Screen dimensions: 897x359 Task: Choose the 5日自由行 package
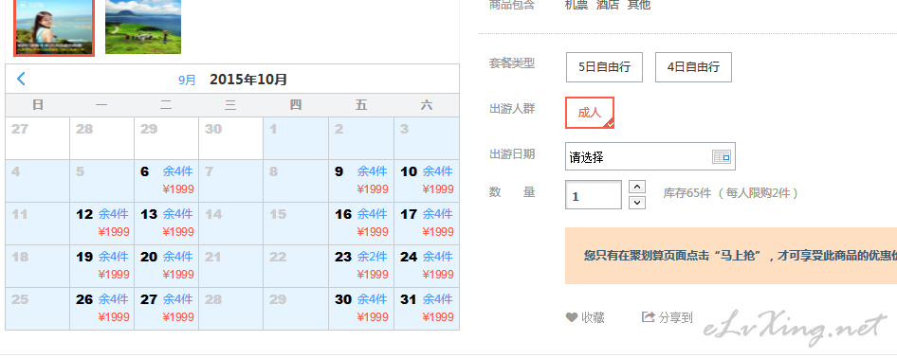pos(604,67)
